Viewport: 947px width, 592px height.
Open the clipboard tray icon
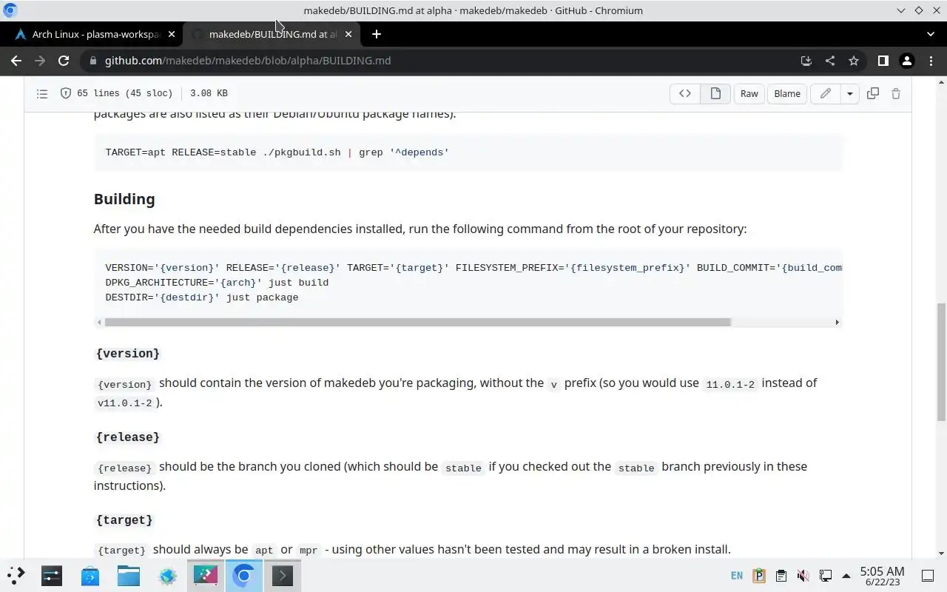[781, 576]
